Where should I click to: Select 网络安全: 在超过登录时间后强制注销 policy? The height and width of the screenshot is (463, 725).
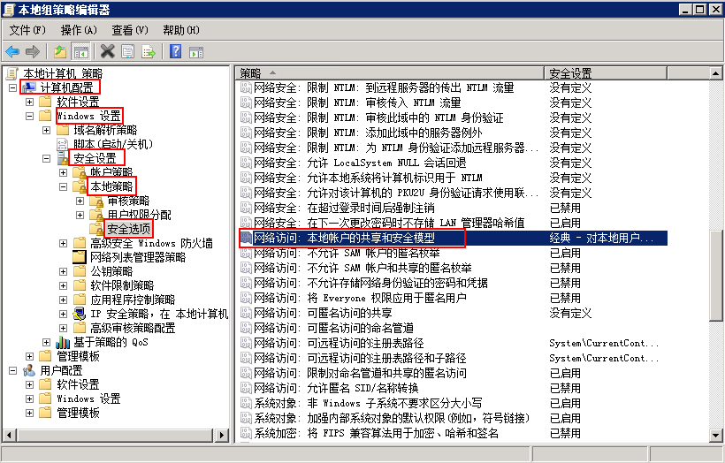[x=453, y=208]
